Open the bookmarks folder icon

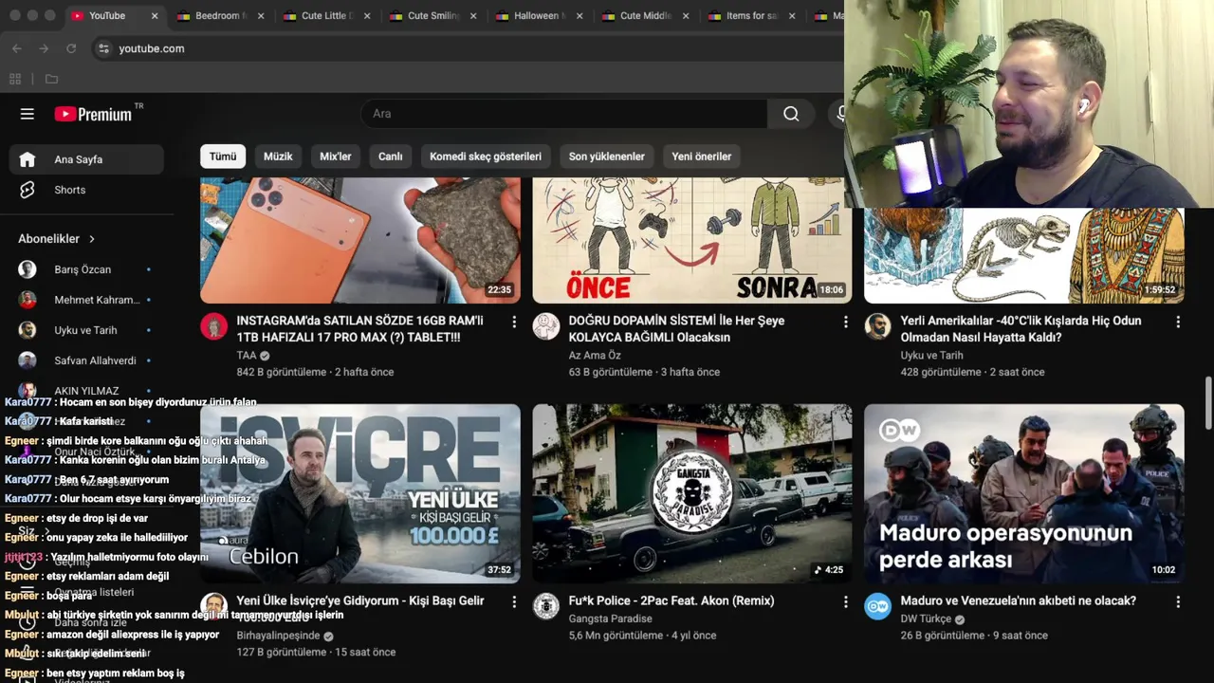pyautogui.click(x=51, y=79)
